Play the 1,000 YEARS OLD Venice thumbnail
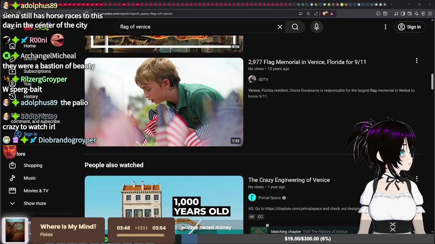This screenshot has height=244, width=435. [x=164, y=205]
